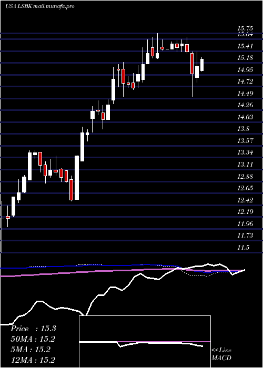
Task: Click the 14.49 price axis label
Action: coord(245,94)
